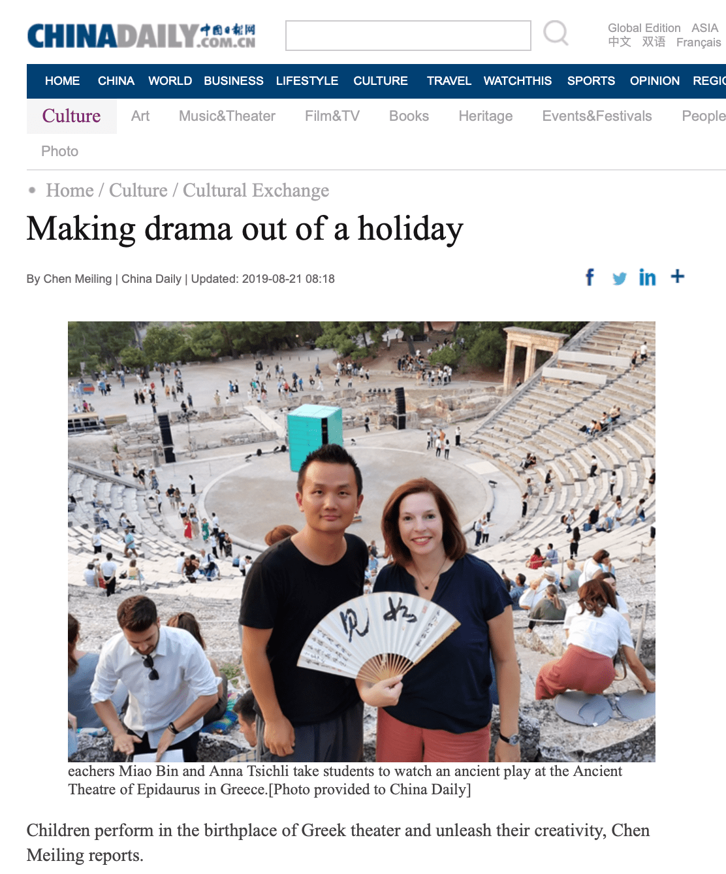The width and height of the screenshot is (726, 874).
Task: Open more sharing options plus icon
Action: tap(678, 276)
